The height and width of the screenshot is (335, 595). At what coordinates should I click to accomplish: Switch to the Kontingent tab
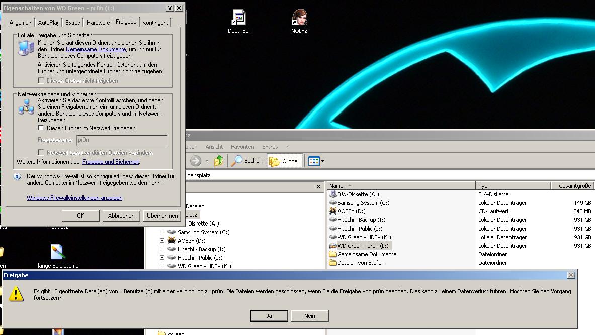(x=155, y=23)
